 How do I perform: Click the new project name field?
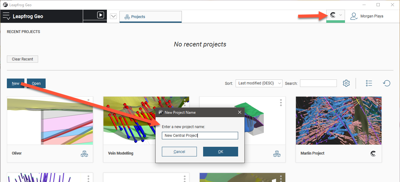[x=200, y=136]
